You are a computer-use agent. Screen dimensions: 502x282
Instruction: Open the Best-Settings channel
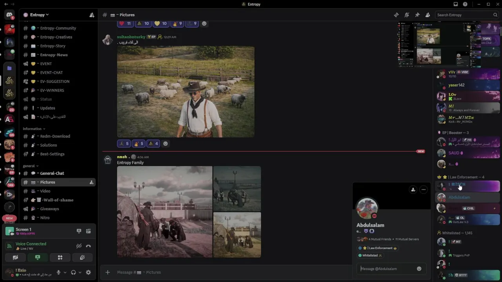coord(58,154)
